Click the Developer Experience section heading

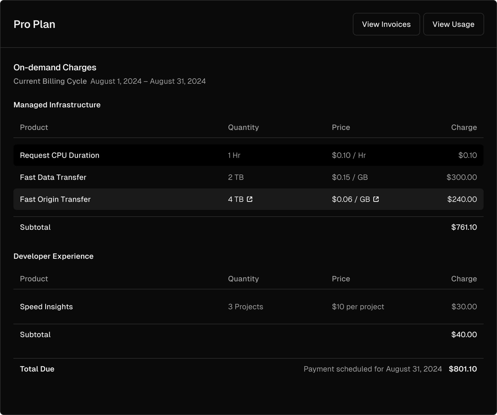(x=53, y=256)
